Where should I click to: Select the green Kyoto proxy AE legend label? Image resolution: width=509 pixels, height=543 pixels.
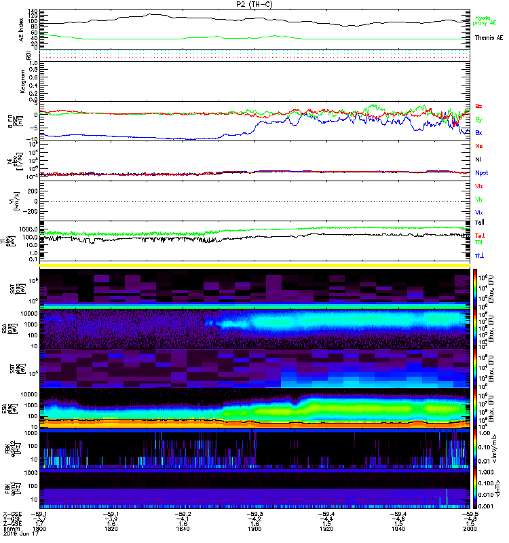(x=485, y=20)
